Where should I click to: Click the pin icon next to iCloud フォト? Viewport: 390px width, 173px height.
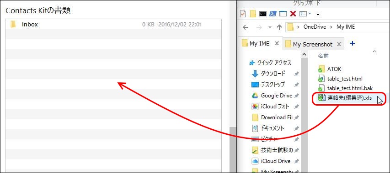pyautogui.click(x=296, y=107)
